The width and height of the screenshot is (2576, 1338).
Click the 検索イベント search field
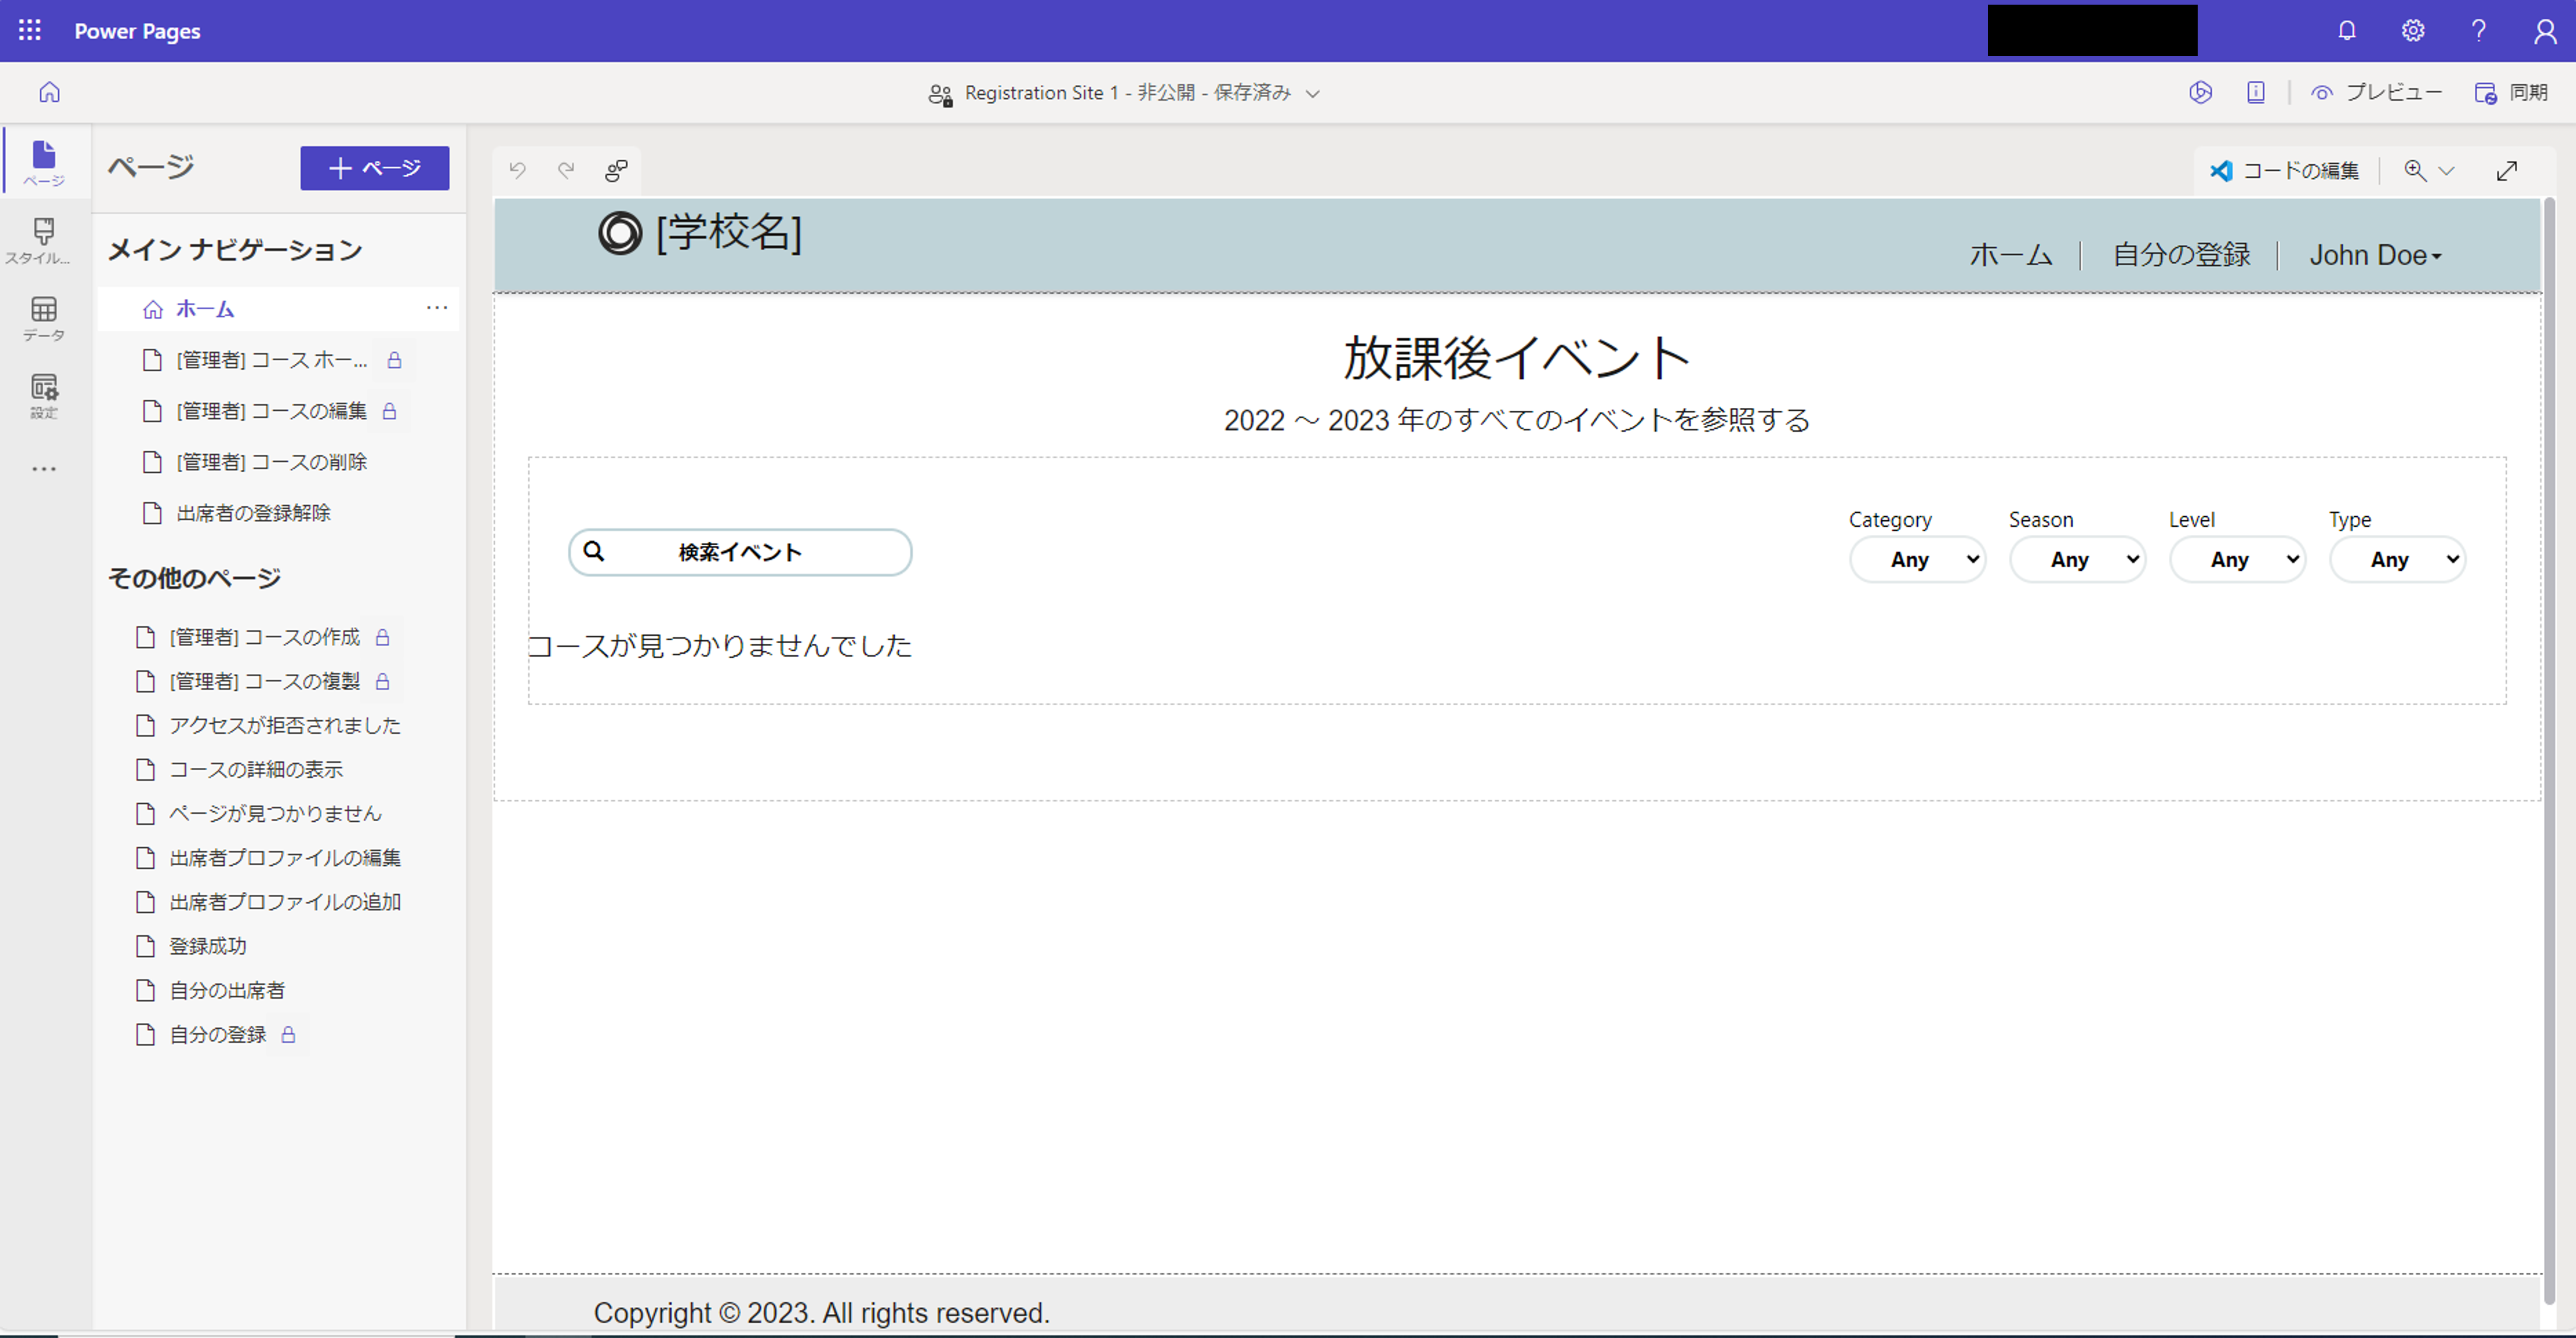point(740,552)
